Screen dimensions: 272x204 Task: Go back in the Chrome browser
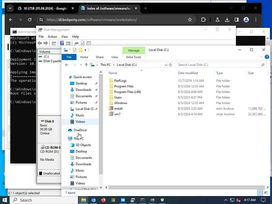[x=11, y=20]
